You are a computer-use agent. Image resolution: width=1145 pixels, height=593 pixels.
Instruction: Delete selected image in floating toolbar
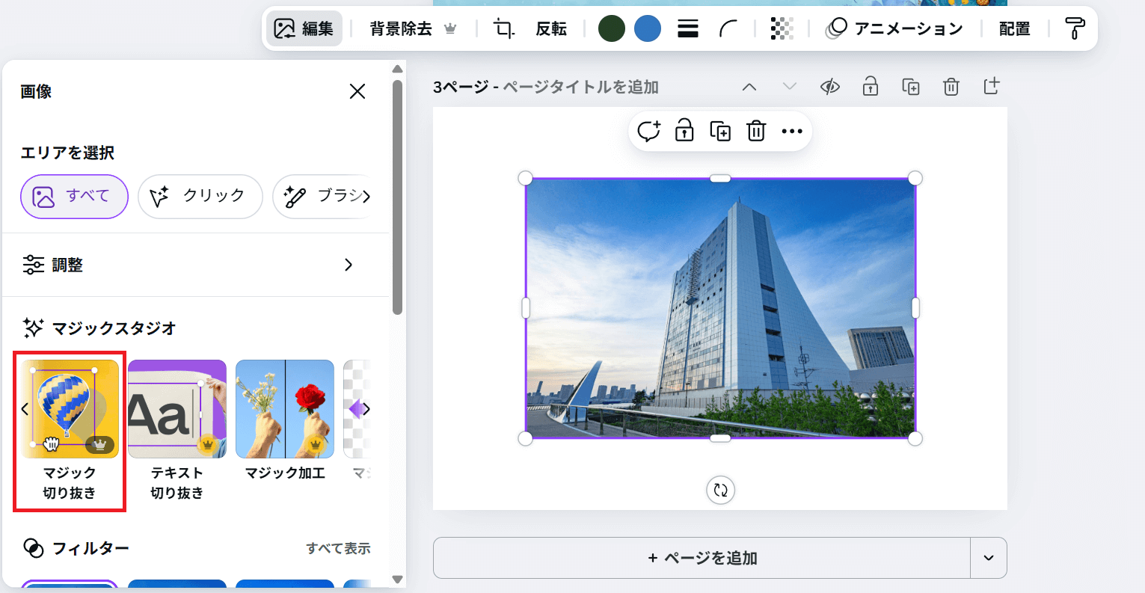click(756, 131)
